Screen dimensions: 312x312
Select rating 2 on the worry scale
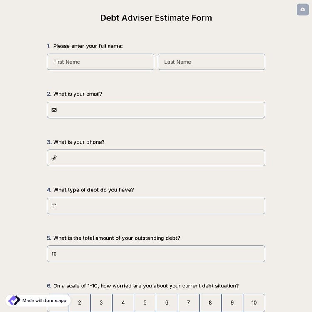[79, 303]
